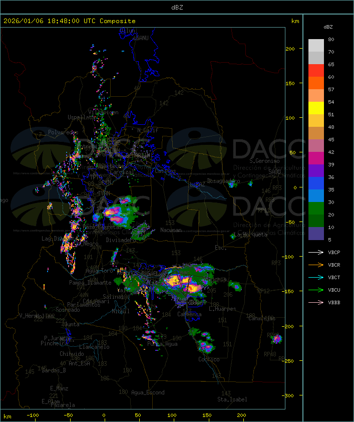354x422 pixels.
Task: Click the white VBCP arrow icon
Action: [x=316, y=252]
